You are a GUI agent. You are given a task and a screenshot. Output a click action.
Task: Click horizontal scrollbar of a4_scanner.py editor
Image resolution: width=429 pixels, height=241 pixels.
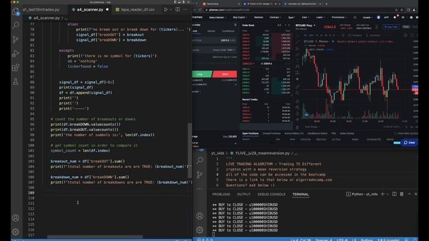pos(95,237)
